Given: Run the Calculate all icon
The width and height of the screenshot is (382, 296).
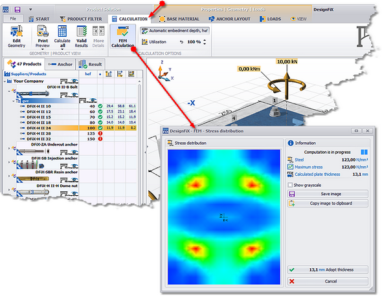Looking at the screenshot, I should tap(62, 36).
